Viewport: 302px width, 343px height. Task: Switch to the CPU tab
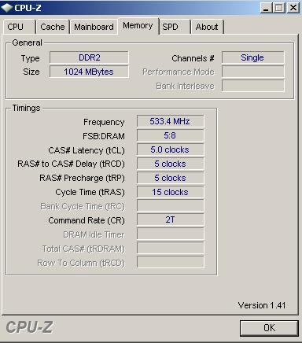point(19,27)
